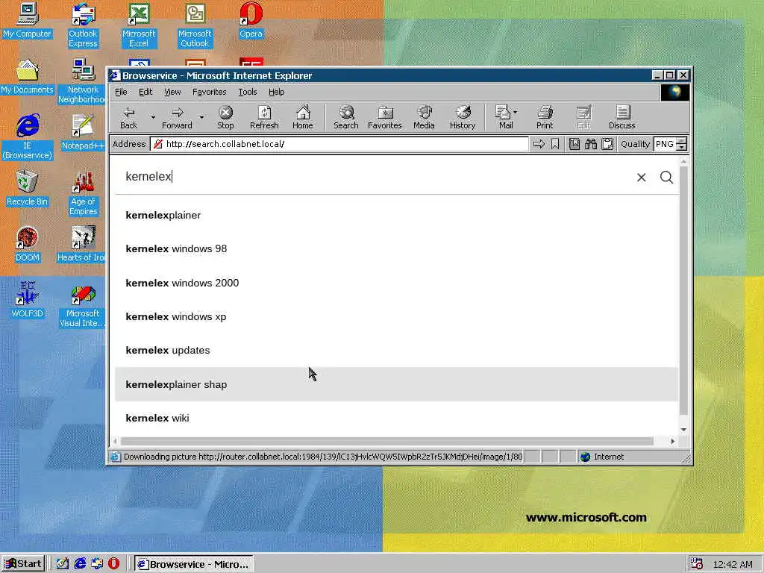Select the Age of Empires desktop icon
This screenshot has height=573, width=764.
pos(83,193)
